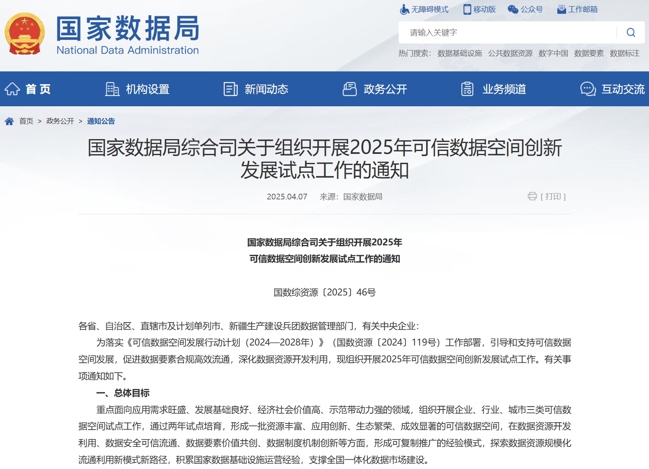Click hot search term 数据基础设施

click(x=460, y=53)
